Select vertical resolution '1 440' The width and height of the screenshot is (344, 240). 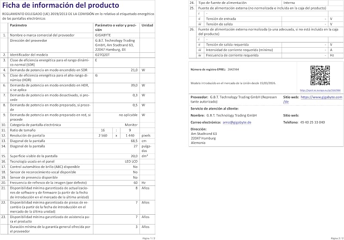[x=130, y=136]
